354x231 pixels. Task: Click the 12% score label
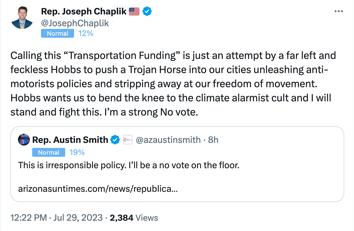(x=86, y=34)
